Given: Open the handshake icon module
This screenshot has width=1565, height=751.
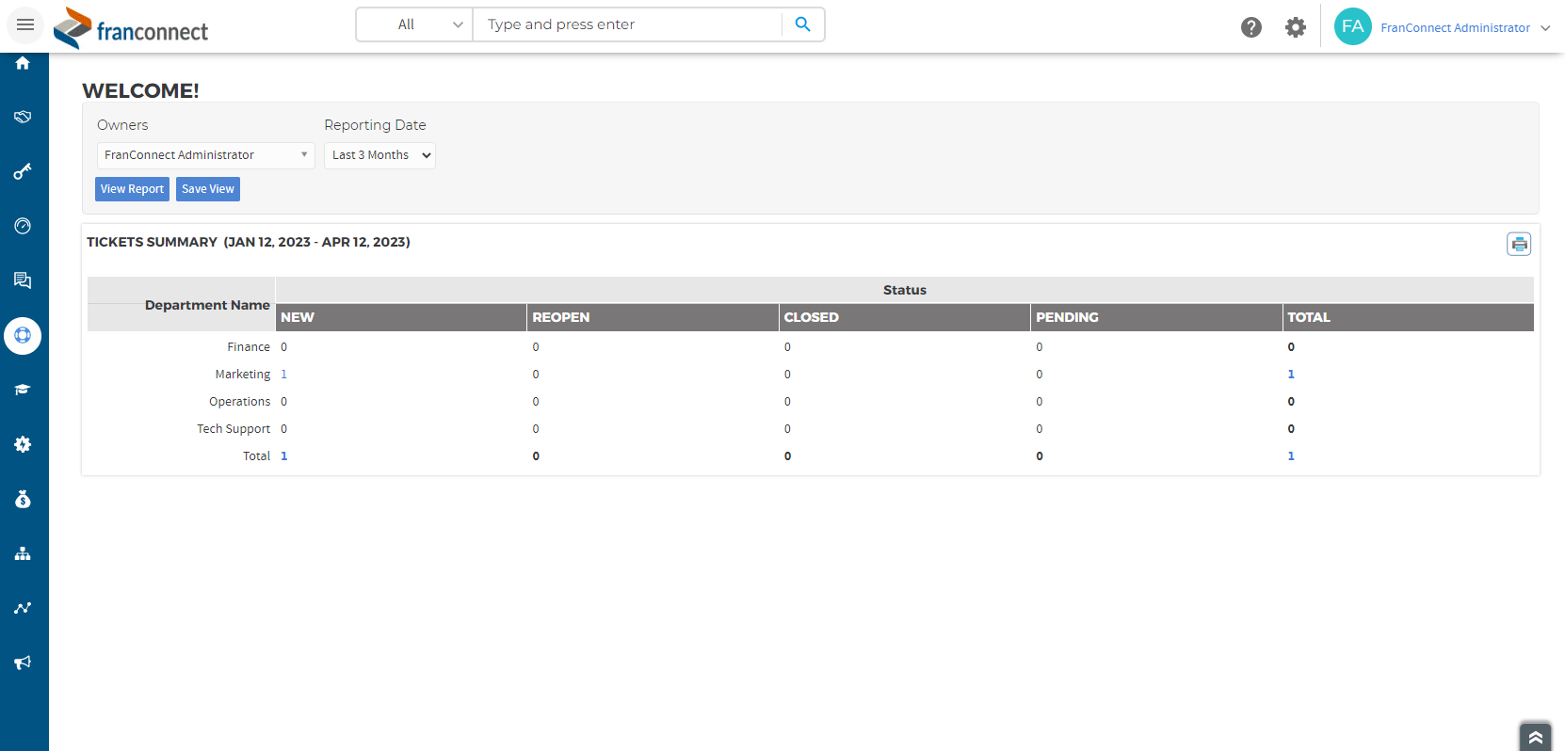Looking at the screenshot, I should pos(23,117).
